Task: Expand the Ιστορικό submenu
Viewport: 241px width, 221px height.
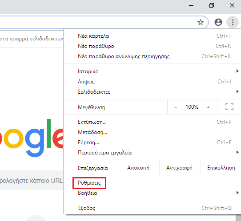Action: coord(153,71)
